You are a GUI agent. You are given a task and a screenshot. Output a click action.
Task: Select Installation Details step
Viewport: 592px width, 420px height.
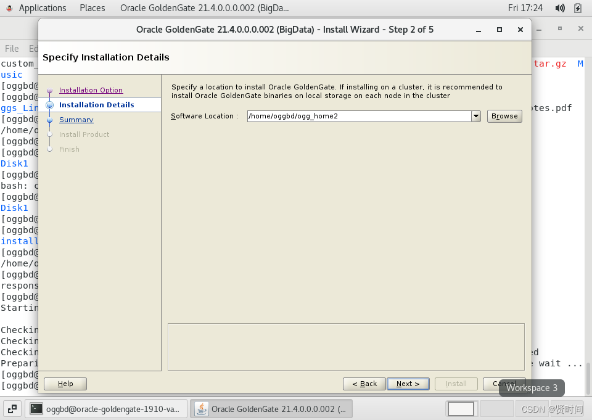[96, 105]
